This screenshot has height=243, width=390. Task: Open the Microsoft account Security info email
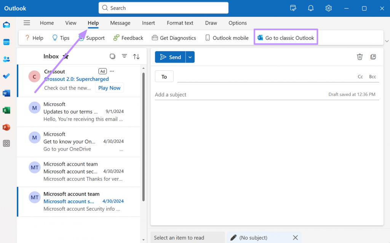point(78,202)
